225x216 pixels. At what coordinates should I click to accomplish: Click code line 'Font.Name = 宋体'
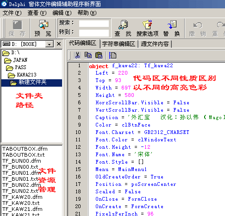124,154
